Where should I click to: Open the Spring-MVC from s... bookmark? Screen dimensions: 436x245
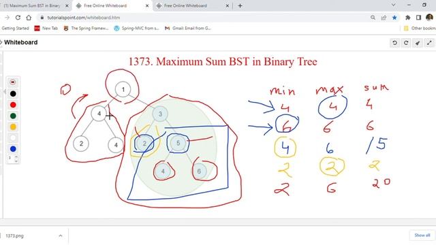136,29
